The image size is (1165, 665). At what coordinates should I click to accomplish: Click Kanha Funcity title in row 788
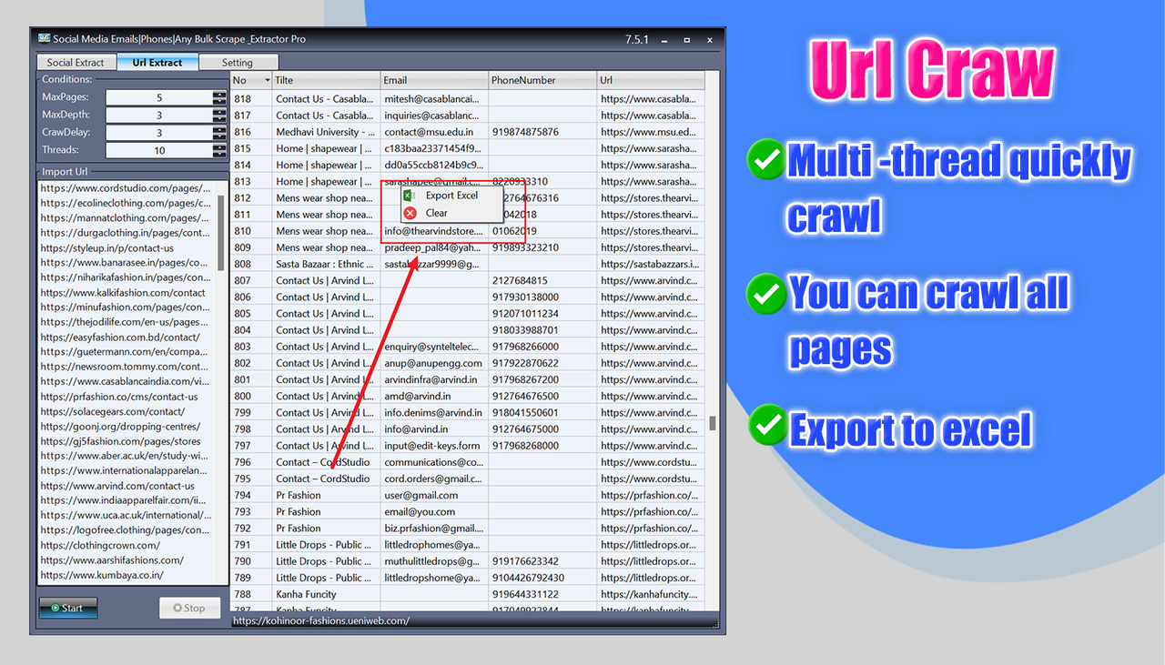306,594
